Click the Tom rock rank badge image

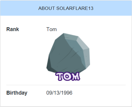click(68, 57)
